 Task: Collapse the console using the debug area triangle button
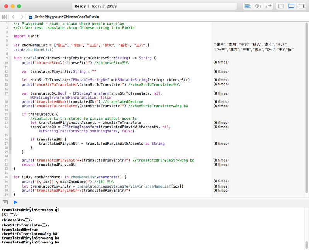click(x=5, y=202)
